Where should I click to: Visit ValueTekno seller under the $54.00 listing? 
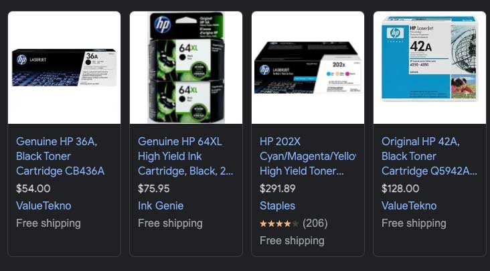pyautogui.click(x=44, y=205)
